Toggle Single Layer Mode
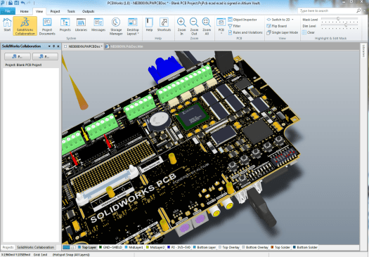 pyautogui.click(x=282, y=32)
